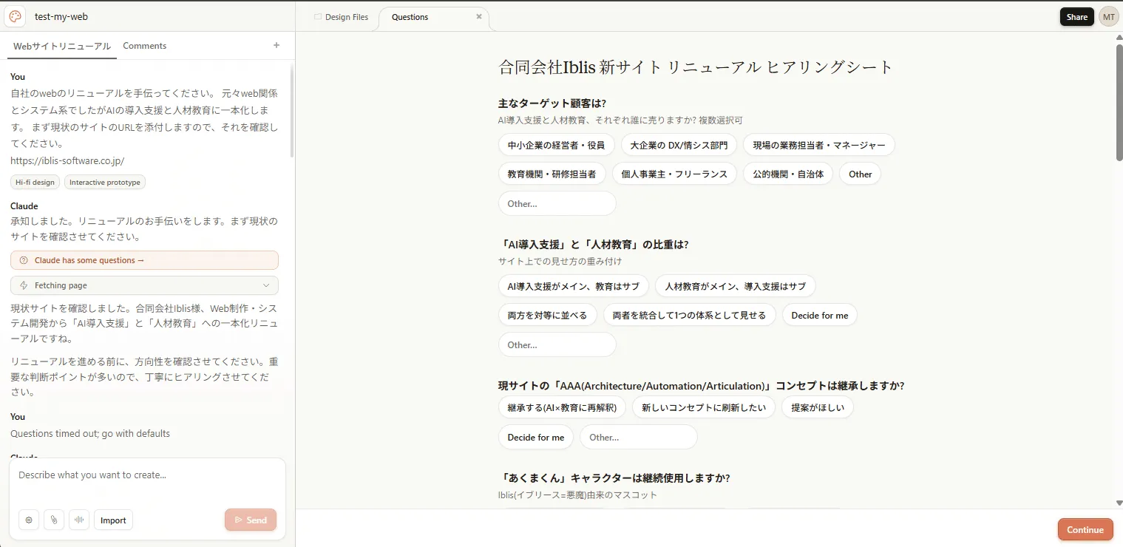
Task: Click the scrollbar up arrow in questions panel
Action: 1119,38
